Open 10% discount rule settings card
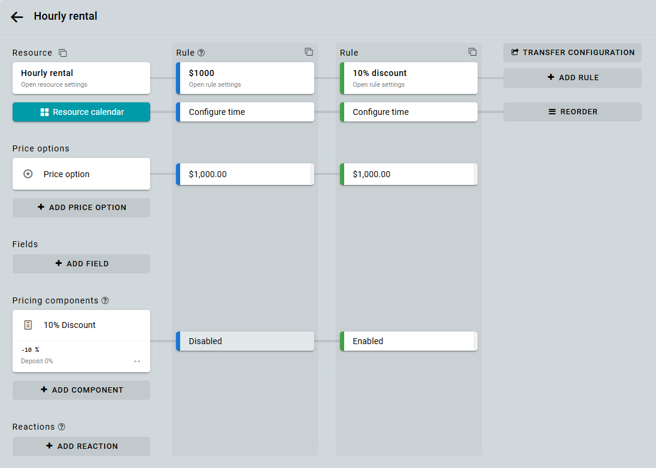The width and height of the screenshot is (656, 468). [x=409, y=78]
